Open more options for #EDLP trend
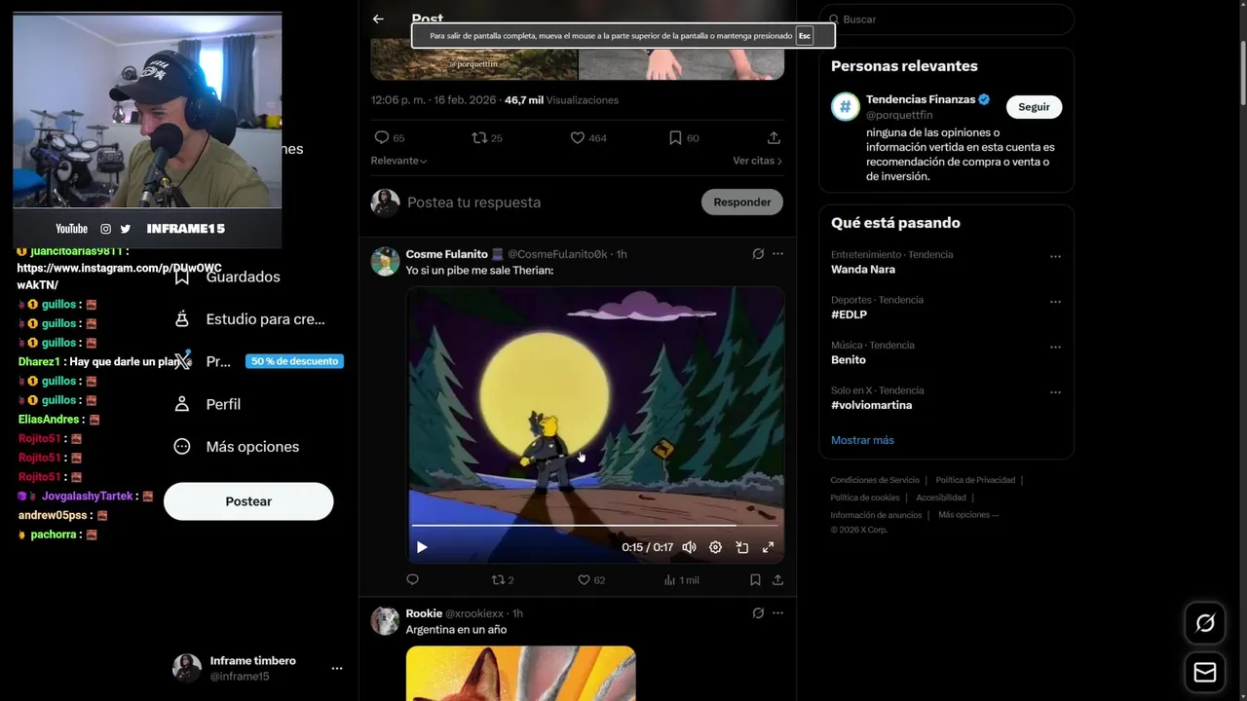The width and height of the screenshot is (1247, 701). tap(1055, 302)
